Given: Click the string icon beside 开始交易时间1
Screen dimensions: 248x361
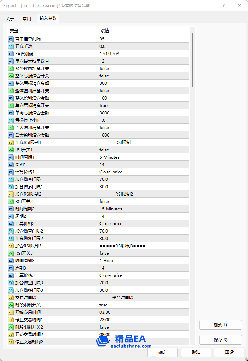Looking at the screenshot, I should pyautogui.click(x=11, y=312).
